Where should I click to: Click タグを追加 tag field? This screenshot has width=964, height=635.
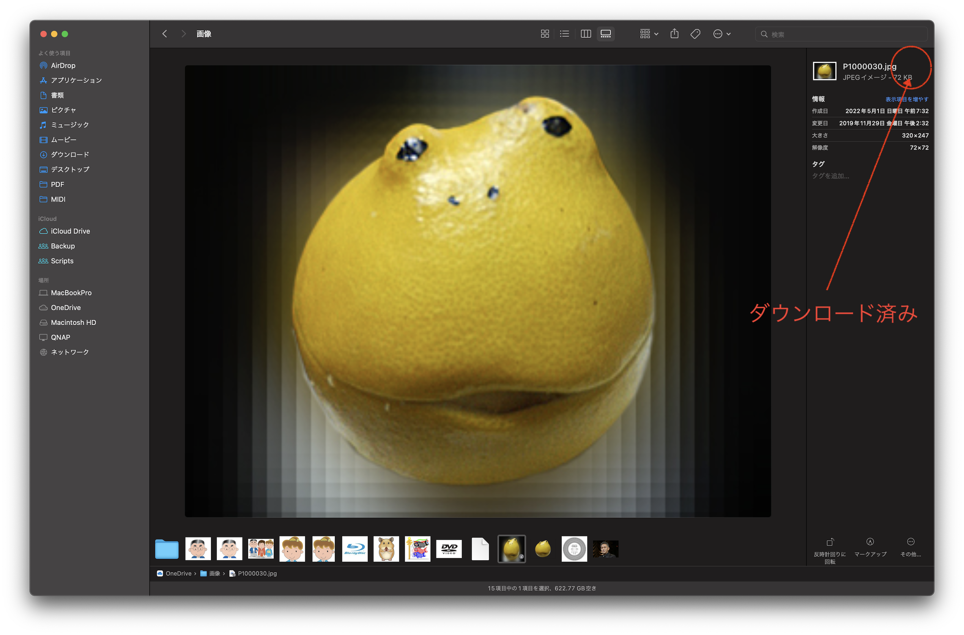click(830, 176)
